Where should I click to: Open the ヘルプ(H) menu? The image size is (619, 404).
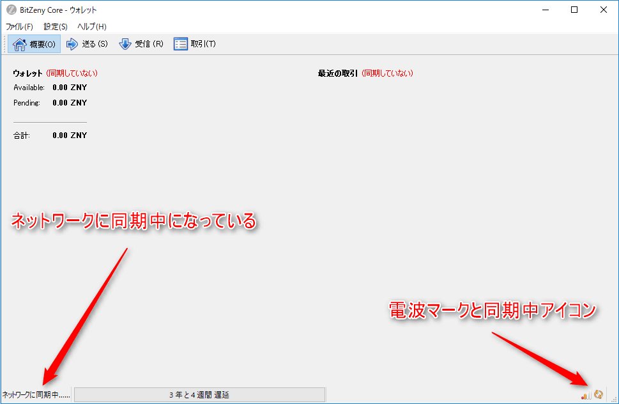[x=92, y=26]
